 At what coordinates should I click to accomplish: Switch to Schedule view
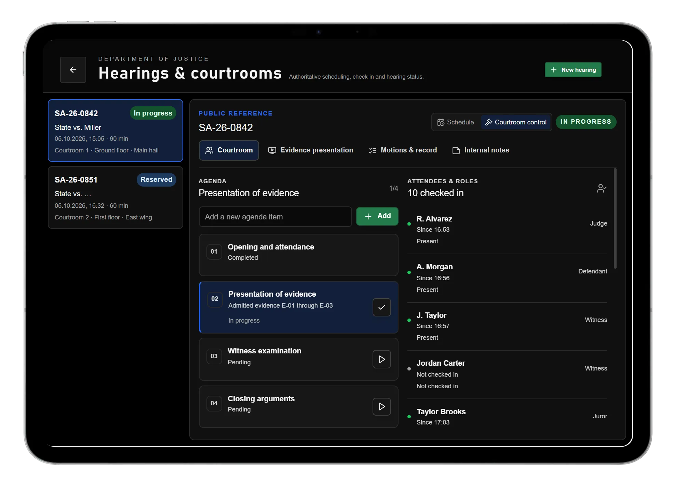click(456, 122)
